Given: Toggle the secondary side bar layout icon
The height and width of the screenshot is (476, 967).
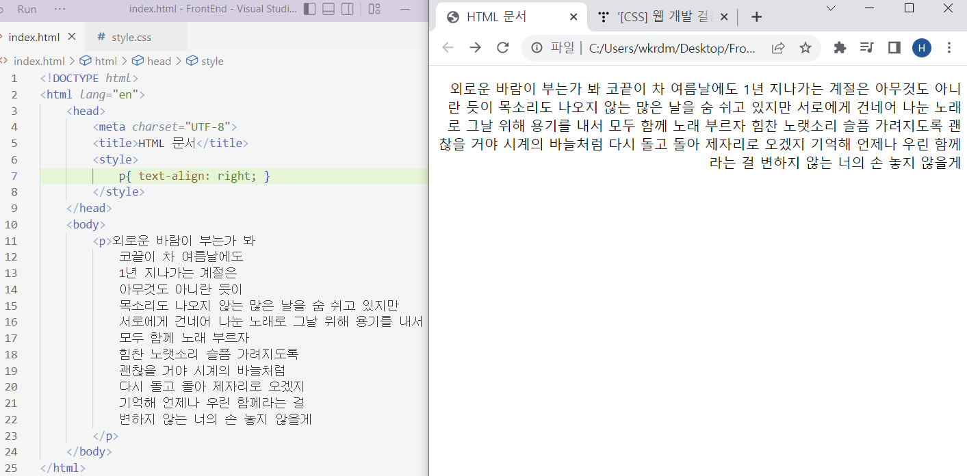Looking at the screenshot, I should coord(348,9).
